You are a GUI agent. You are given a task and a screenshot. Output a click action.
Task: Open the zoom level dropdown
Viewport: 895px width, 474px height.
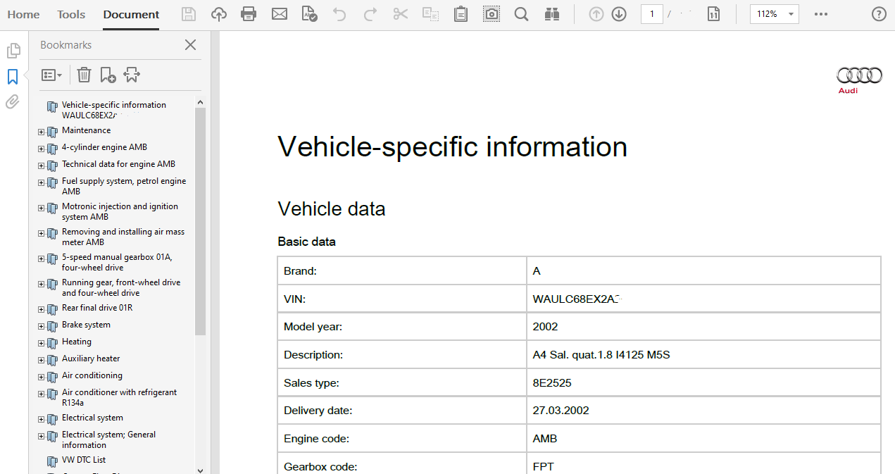[x=791, y=14]
